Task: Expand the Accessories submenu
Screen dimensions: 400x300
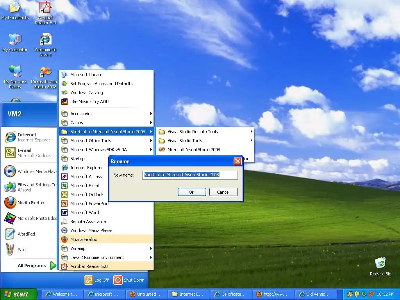Action: 106,114
